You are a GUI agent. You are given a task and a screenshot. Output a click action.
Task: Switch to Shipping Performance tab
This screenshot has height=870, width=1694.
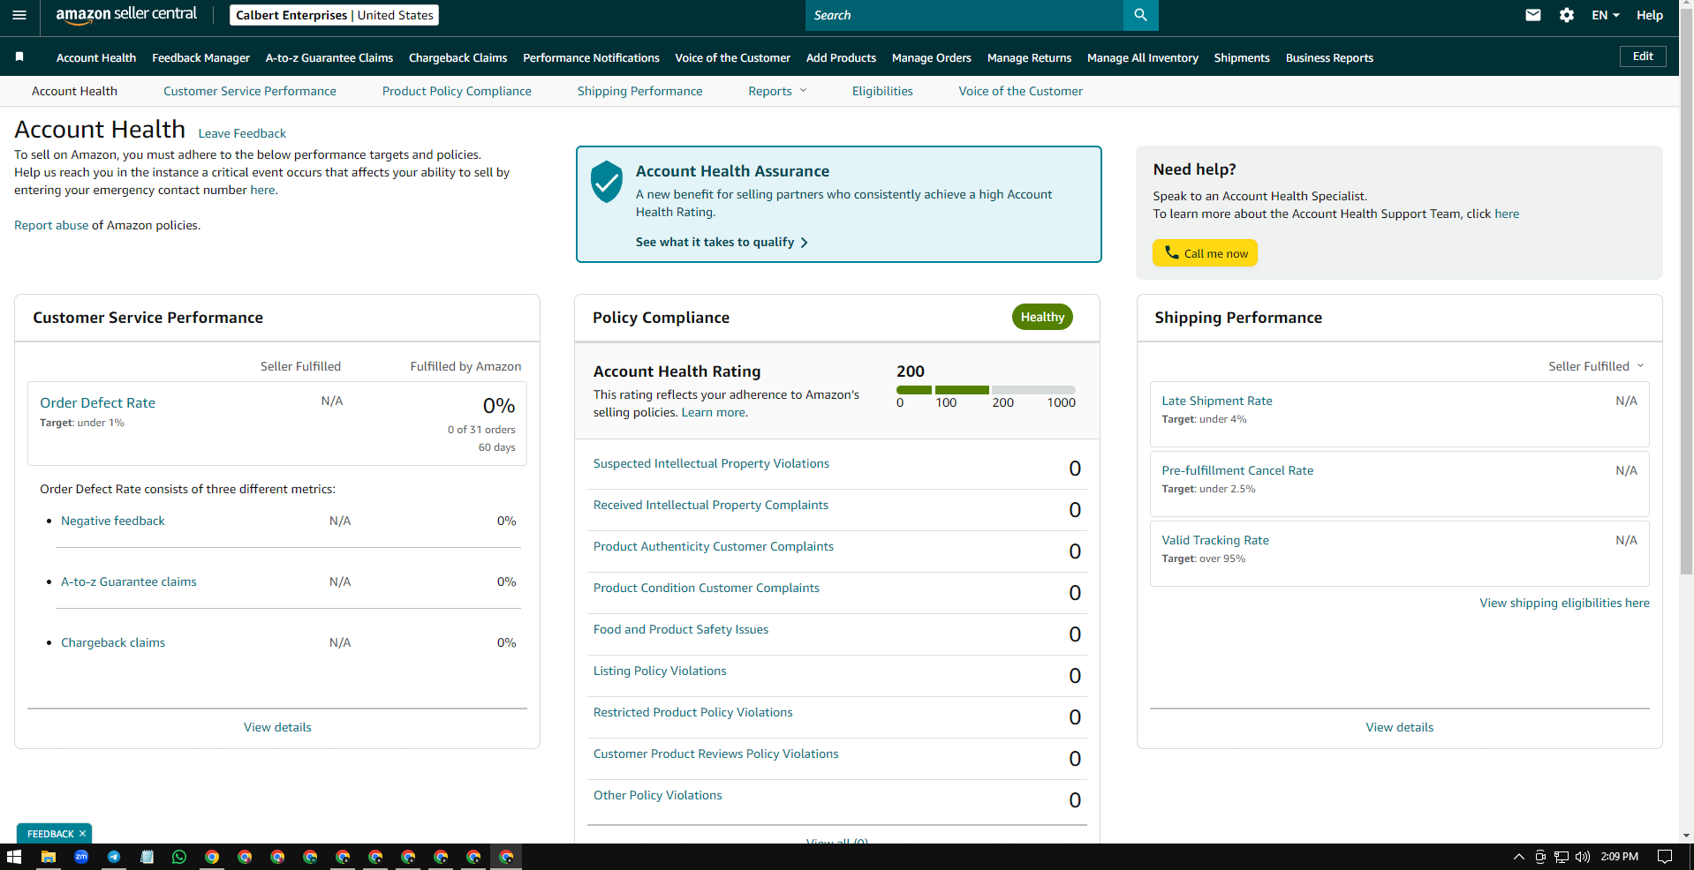click(x=639, y=91)
